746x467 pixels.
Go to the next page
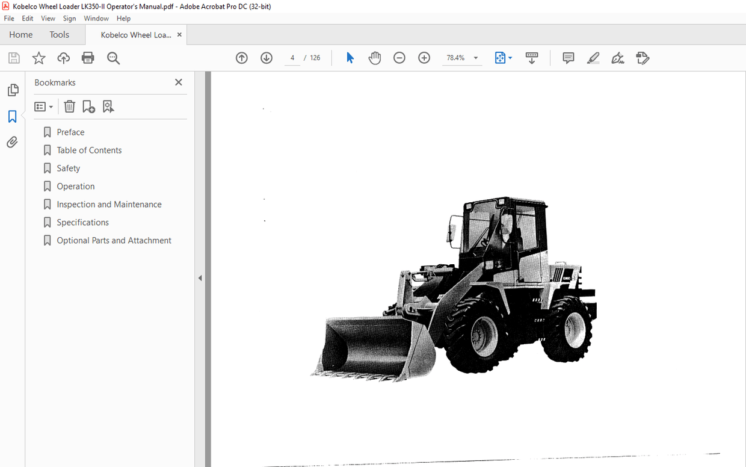coord(266,58)
